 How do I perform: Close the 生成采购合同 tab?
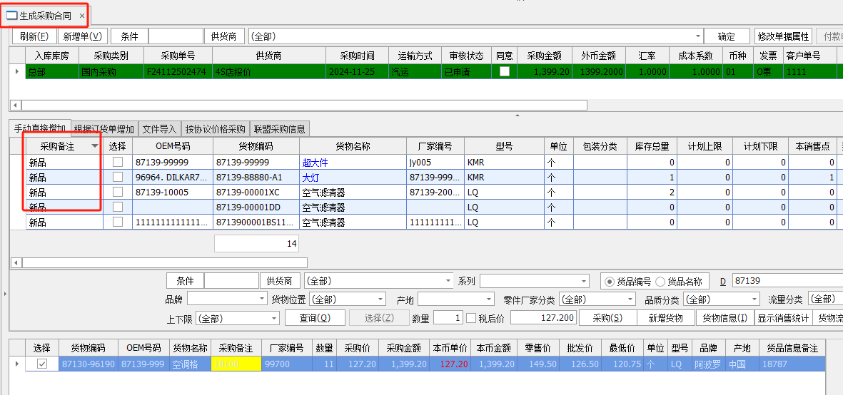click(x=81, y=16)
